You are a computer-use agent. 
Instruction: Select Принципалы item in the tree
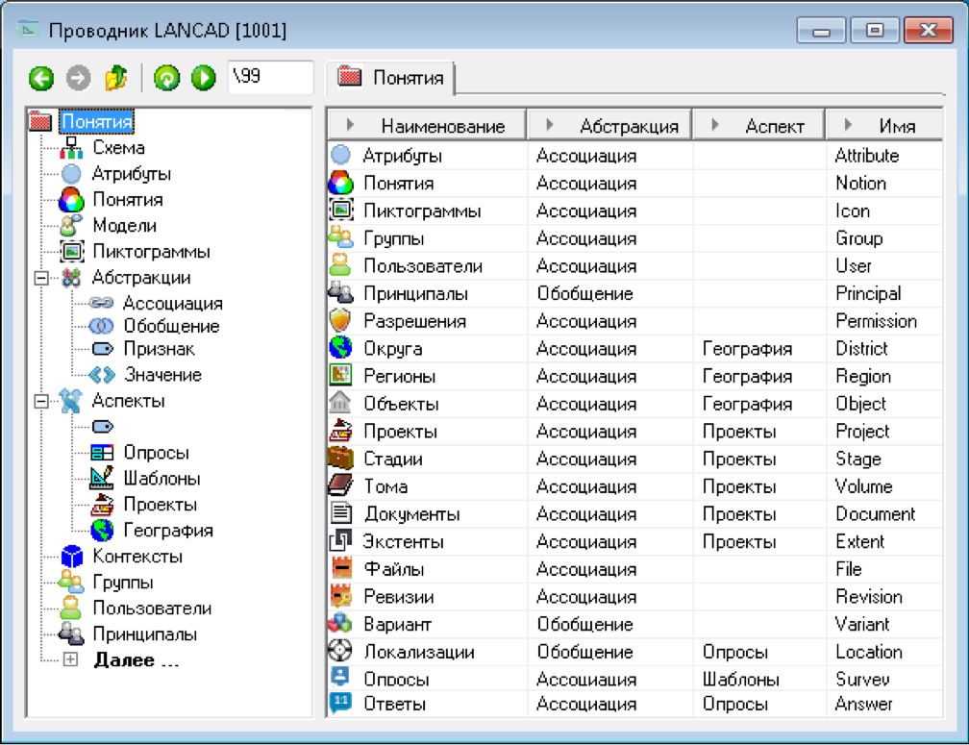pos(144,633)
